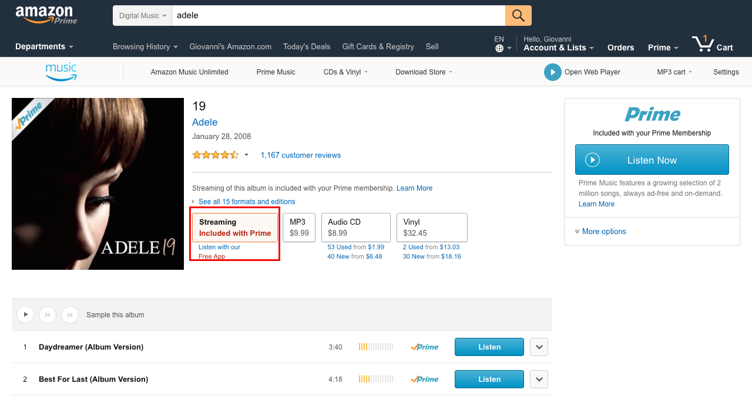Select the Streaming Included with Prime format

click(235, 228)
